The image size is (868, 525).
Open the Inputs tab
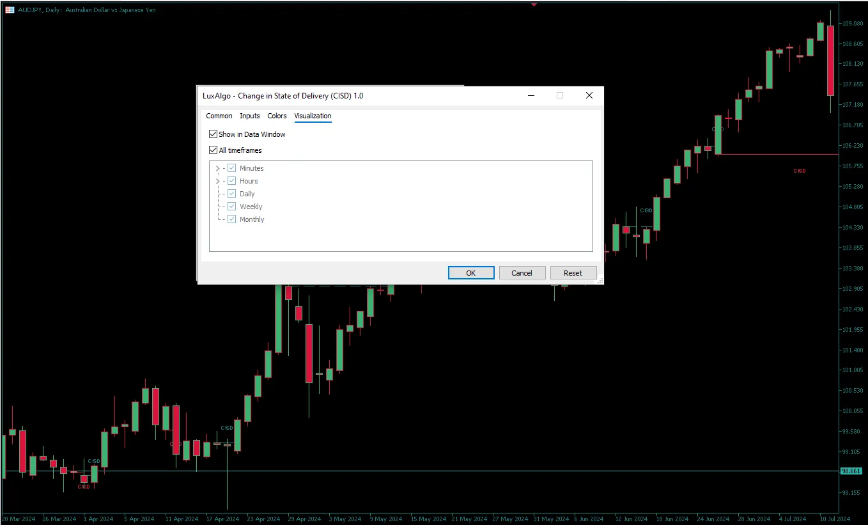250,116
